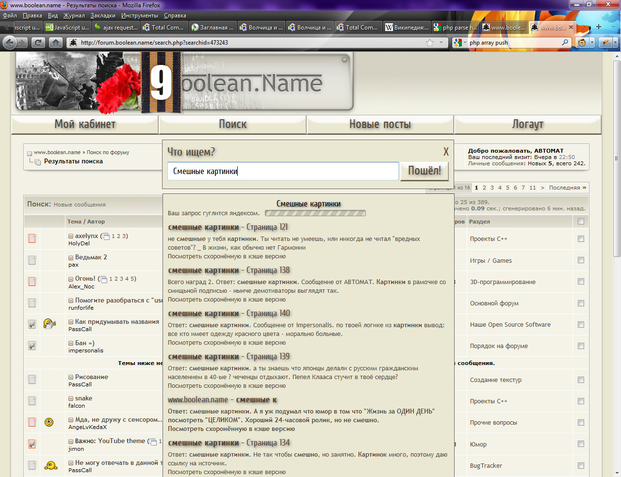Expand the URL bar history dropdown arrow
This screenshot has width=621, height=477.
(441, 43)
